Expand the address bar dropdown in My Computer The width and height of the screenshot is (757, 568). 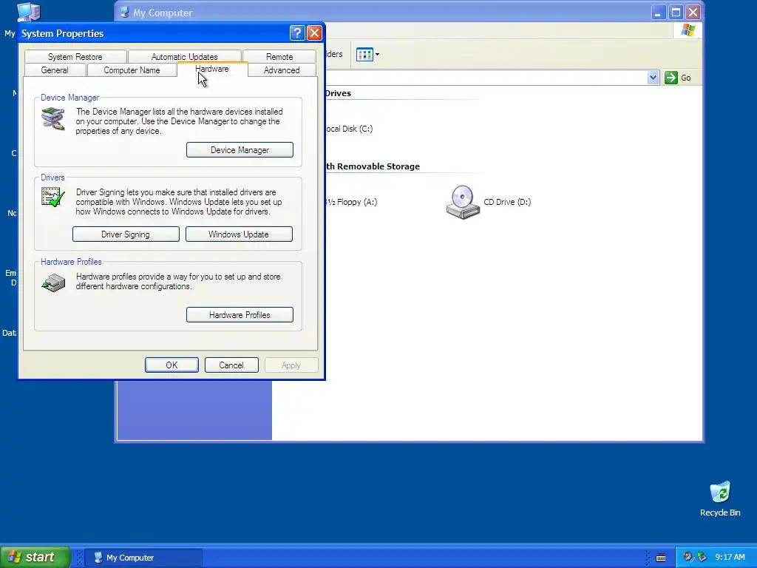(x=654, y=78)
